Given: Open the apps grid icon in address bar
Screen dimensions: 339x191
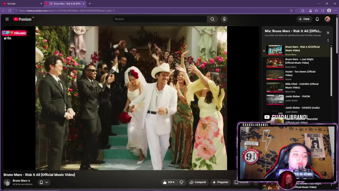Looking at the screenshot, I should pyautogui.click(x=291, y=11).
